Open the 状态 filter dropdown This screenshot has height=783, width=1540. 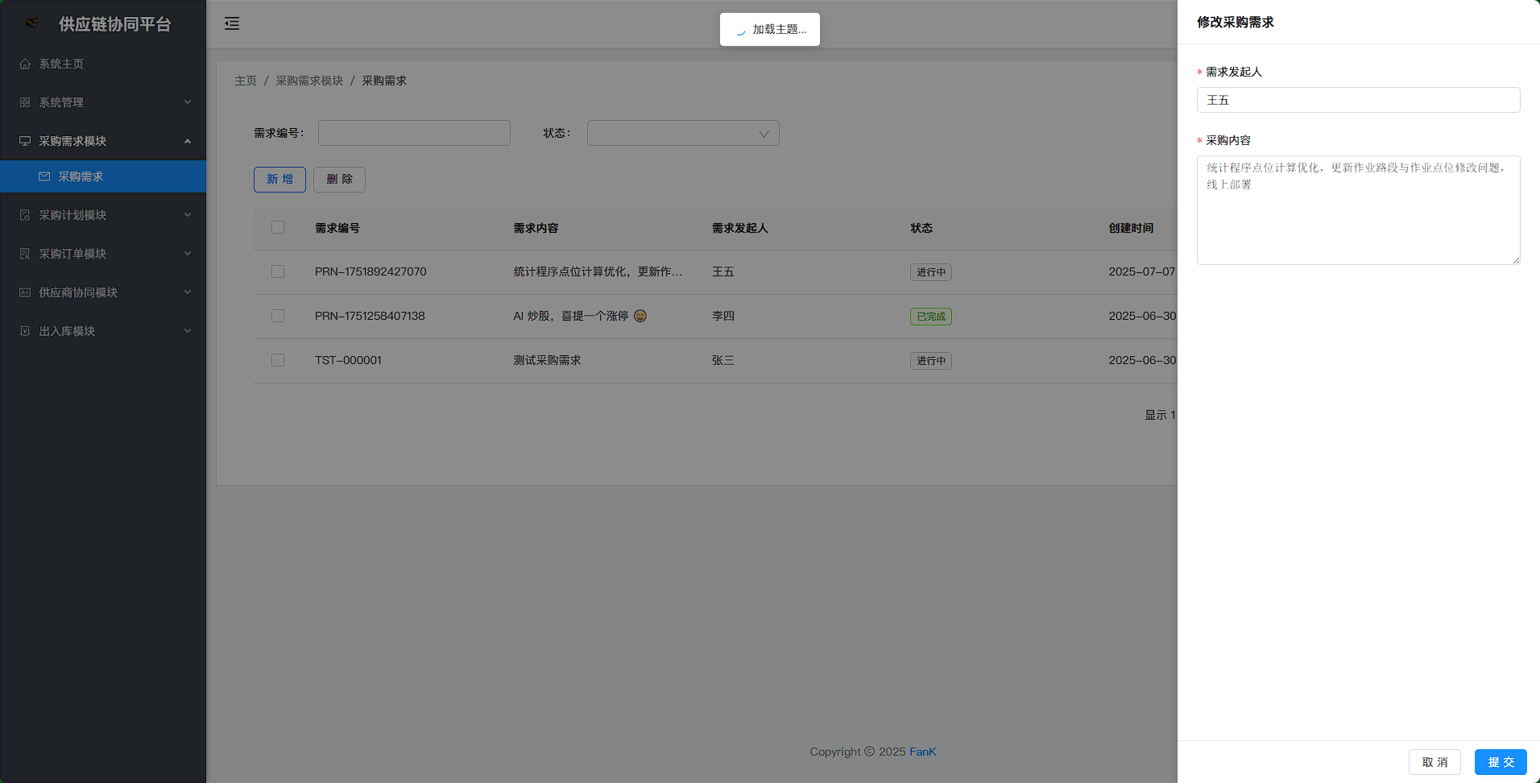click(x=682, y=133)
